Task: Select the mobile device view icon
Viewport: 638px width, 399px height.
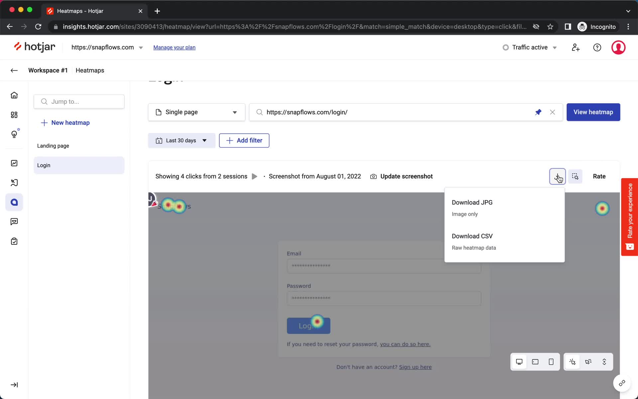Action: 551,362
